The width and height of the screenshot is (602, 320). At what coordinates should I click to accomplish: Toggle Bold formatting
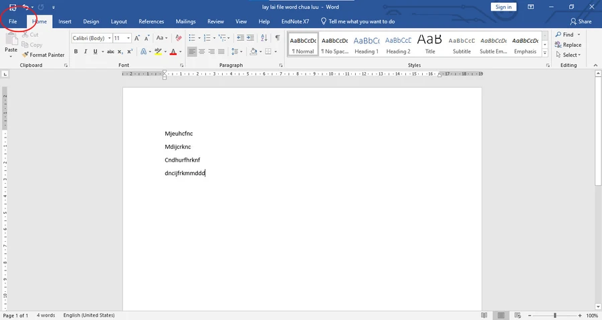coord(76,51)
